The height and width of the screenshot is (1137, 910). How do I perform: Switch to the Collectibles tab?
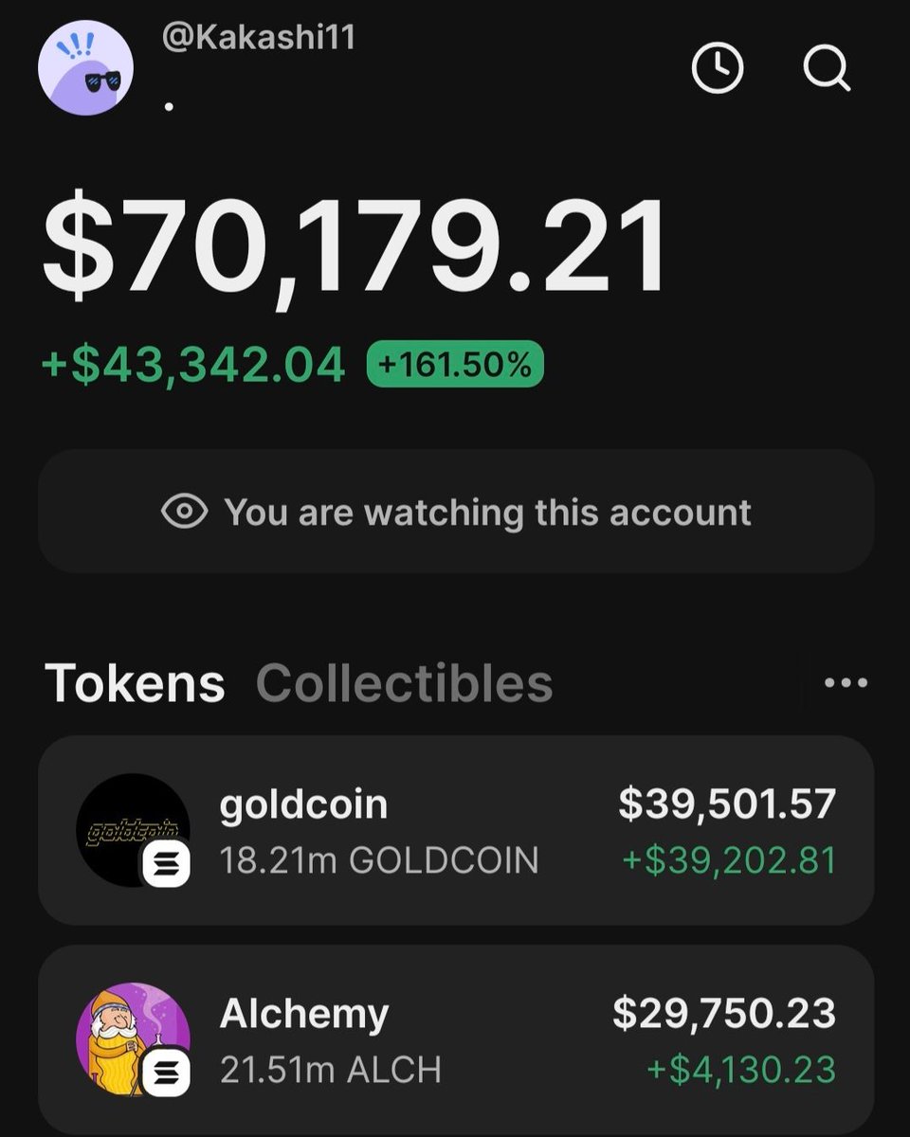404,683
